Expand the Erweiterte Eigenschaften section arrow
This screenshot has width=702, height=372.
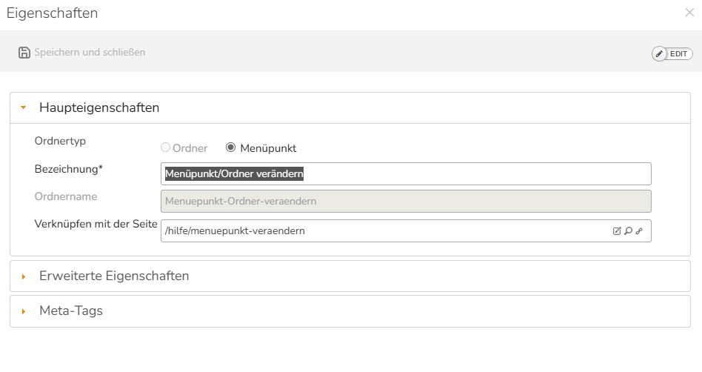(x=23, y=276)
